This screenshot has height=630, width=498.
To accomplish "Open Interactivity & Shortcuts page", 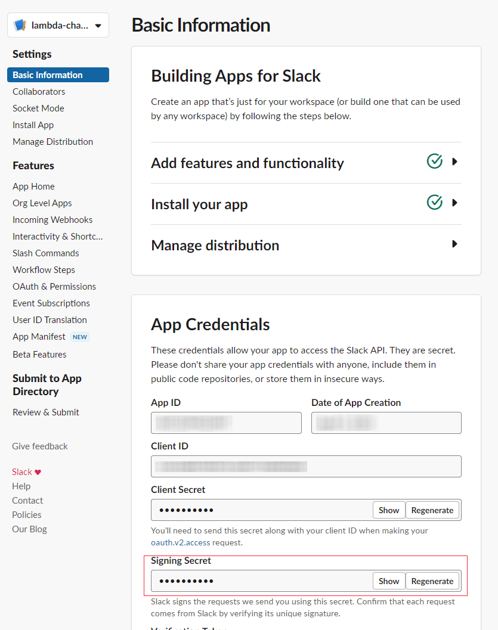I will point(57,237).
